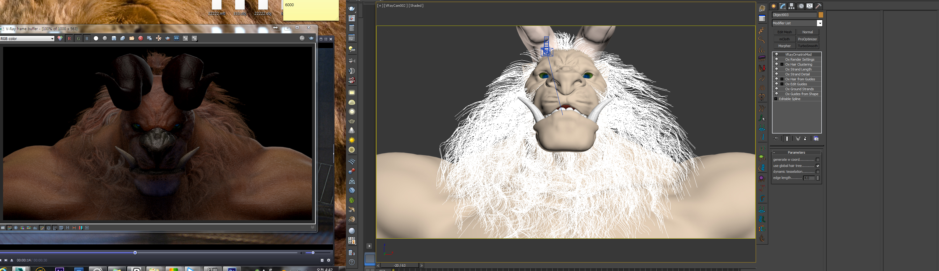Select Ox Strand Length in modifier stack
The height and width of the screenshot is (271, 939).
point(798,69)
